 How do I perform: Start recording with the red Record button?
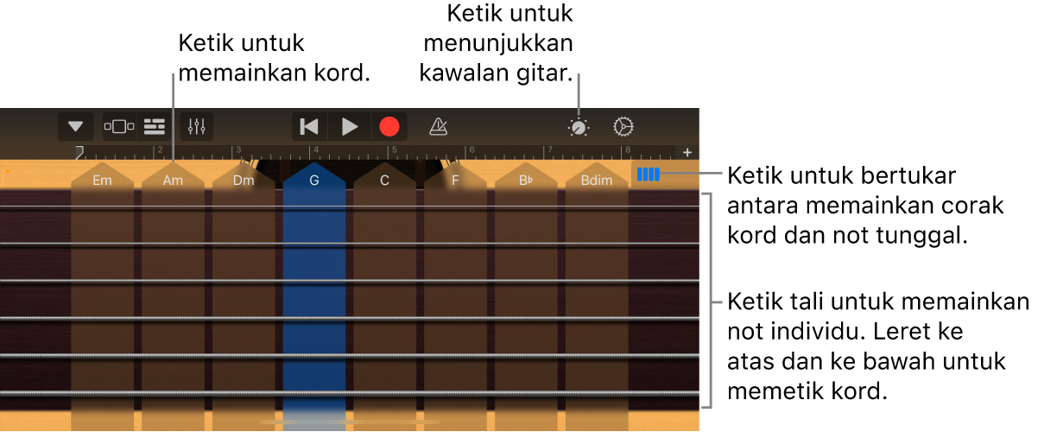pyautogui.click(x=389, y=127)
